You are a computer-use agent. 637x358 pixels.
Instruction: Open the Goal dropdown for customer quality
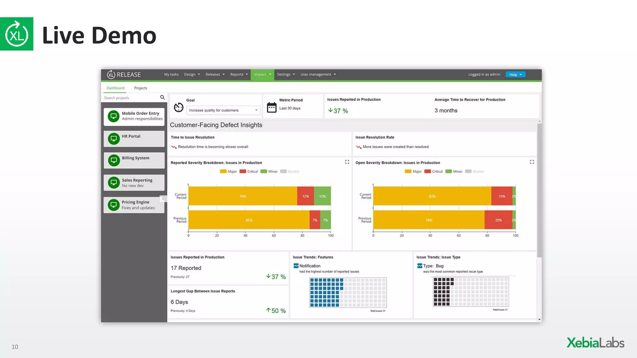tap(223, 110)
